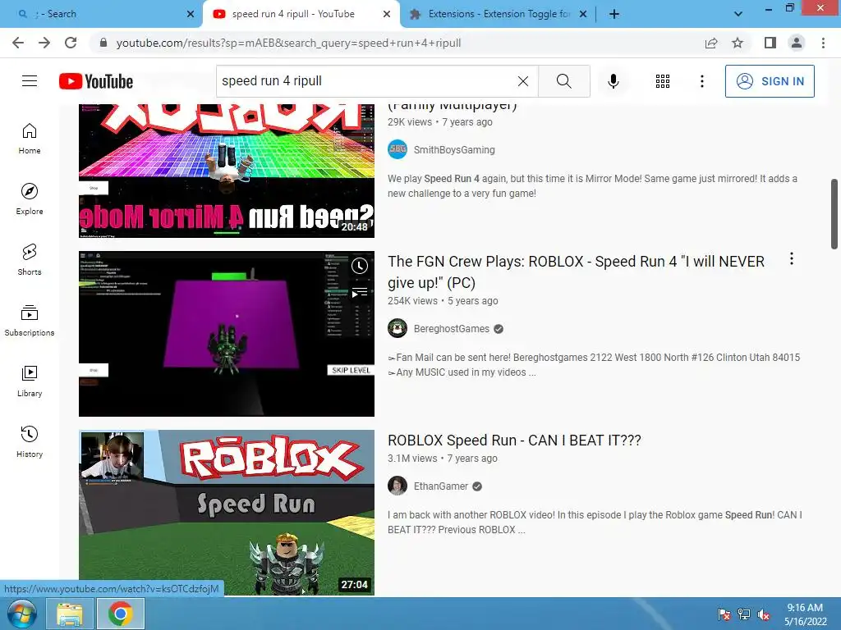Viewport: 841px width, 630px height.
Task: Close the YouTube tab
Action: tap(387, 14)
